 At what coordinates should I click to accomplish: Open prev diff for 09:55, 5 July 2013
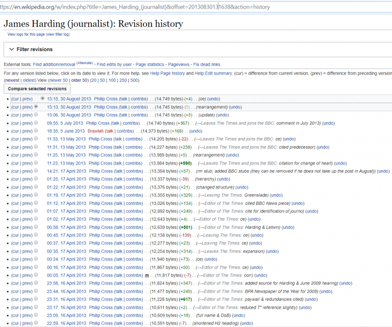27,123
